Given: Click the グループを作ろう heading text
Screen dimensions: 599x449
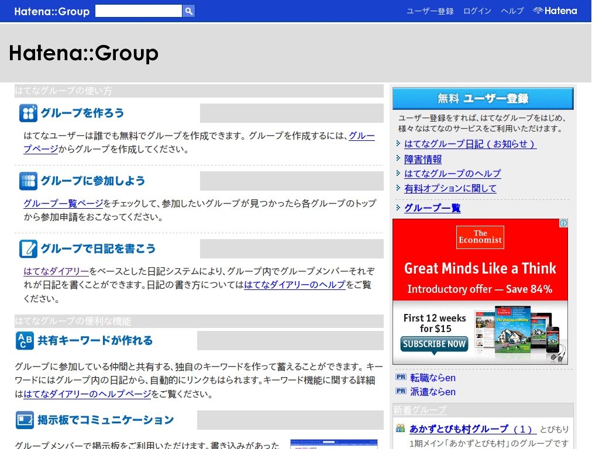Looking at the screenshot, I should pos(82,113).
